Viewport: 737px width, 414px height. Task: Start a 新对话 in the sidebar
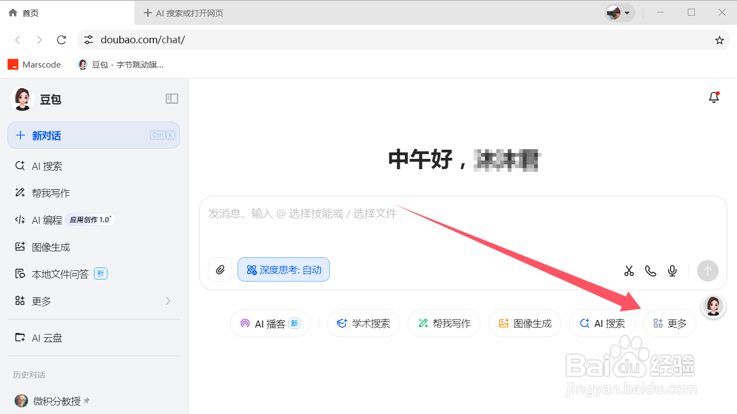click(93, 135)
